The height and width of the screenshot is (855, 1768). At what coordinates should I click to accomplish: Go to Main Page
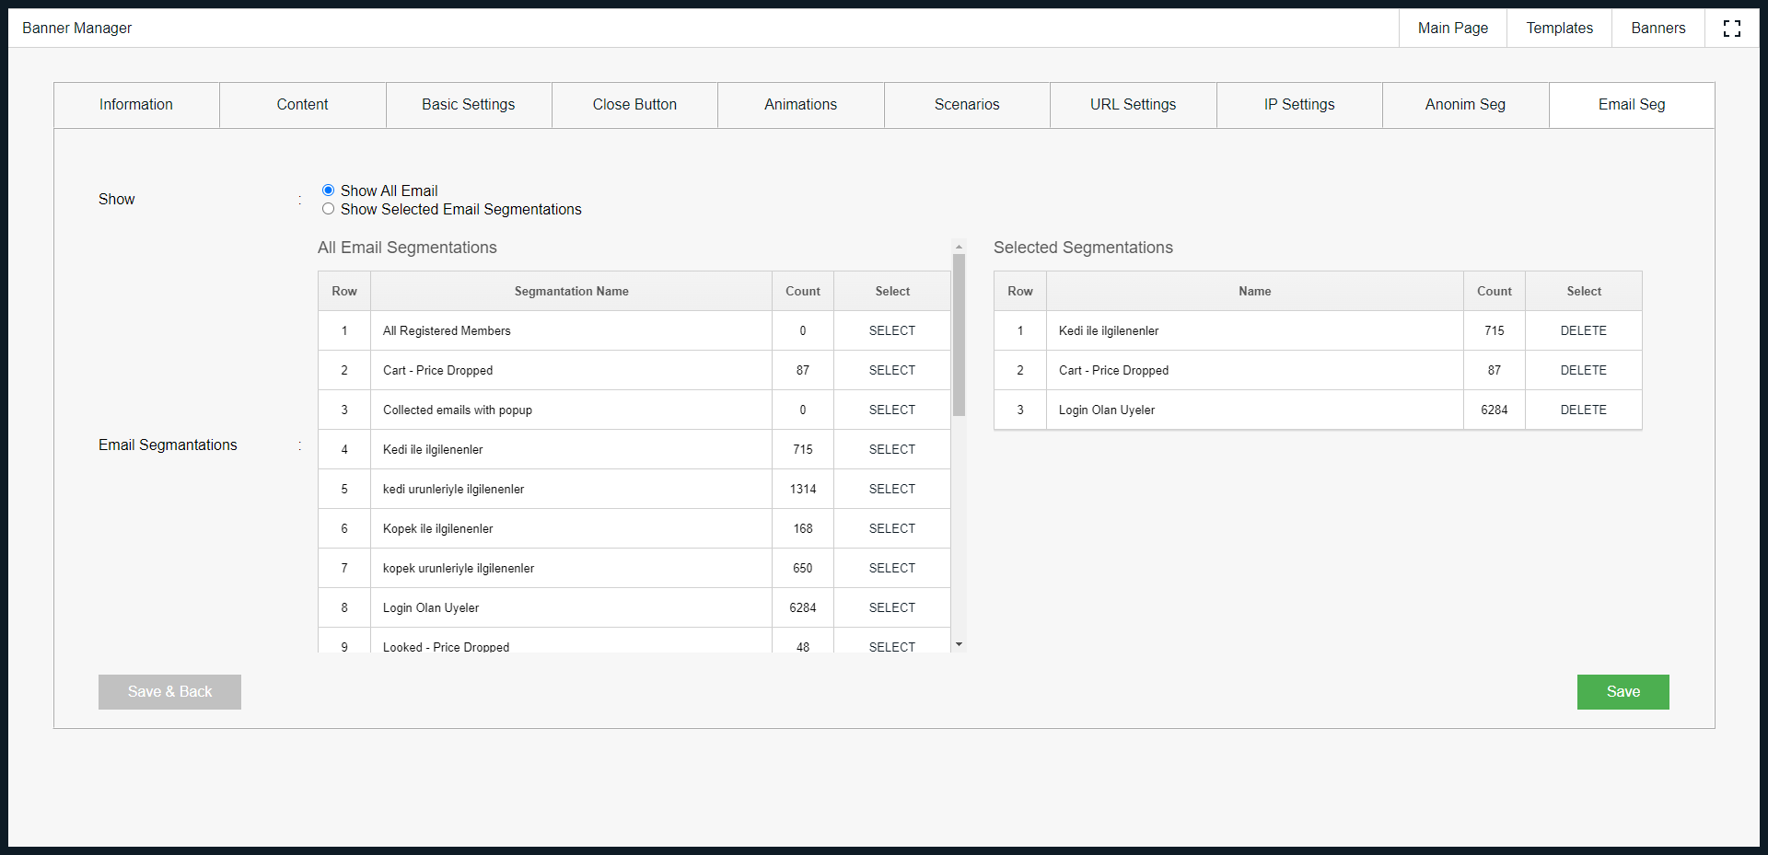coord(1453,29)
